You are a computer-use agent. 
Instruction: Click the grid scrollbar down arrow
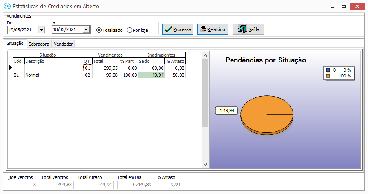tap(205, 164)
